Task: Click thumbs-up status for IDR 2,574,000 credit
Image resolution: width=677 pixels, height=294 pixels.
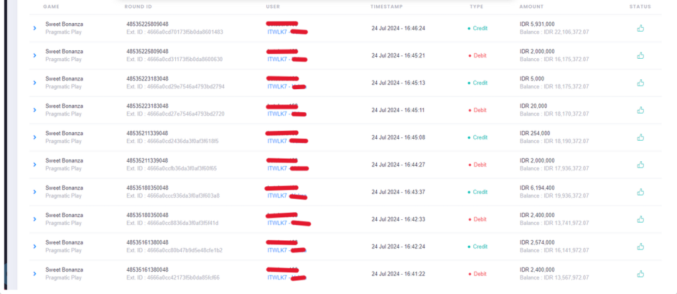Action: pos(640,246)
